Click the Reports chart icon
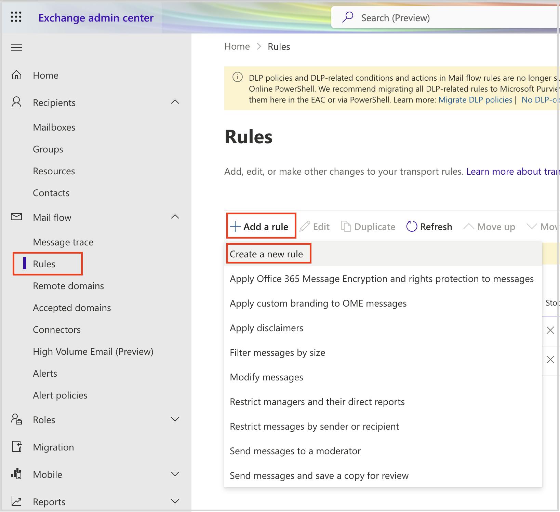 pos(16,501)
